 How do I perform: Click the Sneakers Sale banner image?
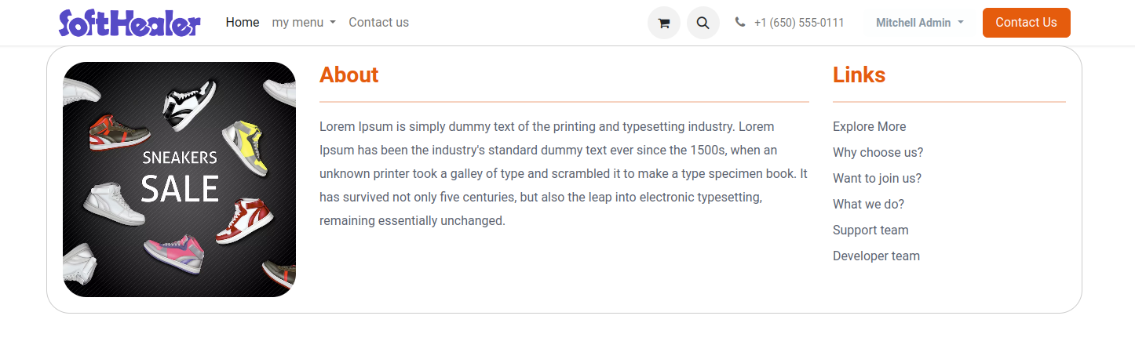179,180
